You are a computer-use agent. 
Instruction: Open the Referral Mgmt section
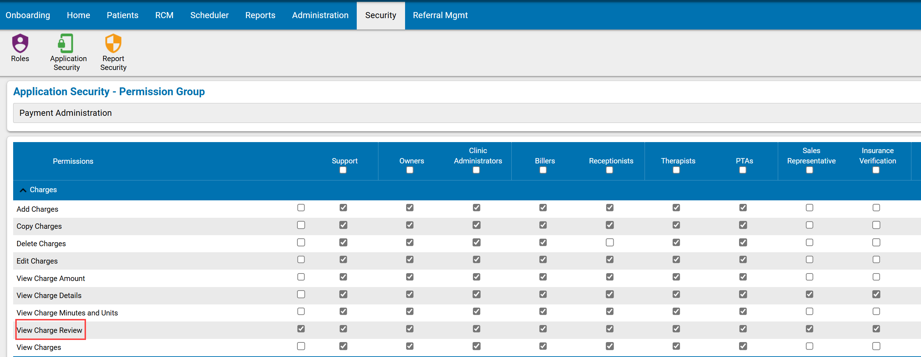440,15
